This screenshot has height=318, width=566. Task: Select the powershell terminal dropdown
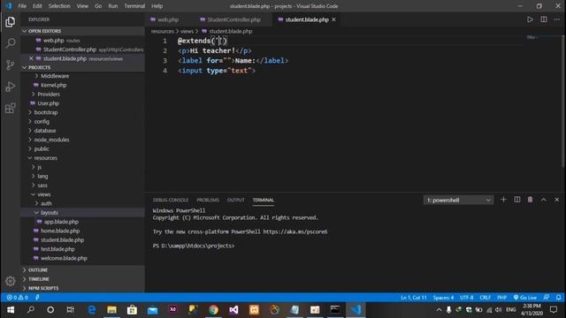458,200
